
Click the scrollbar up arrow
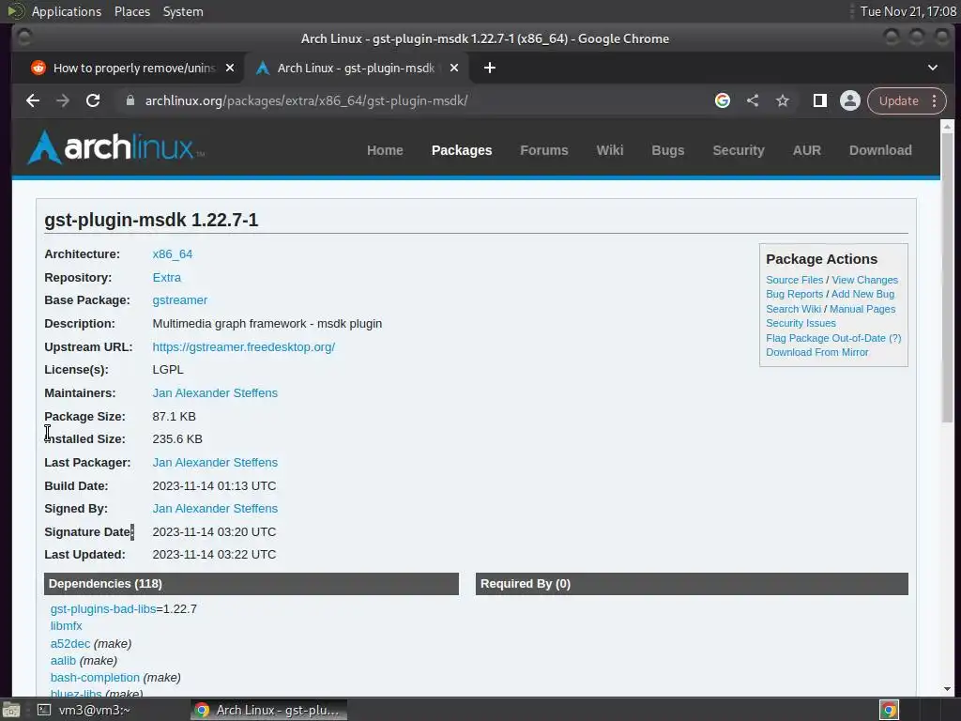pyautogui.click(x=947, y=127)
